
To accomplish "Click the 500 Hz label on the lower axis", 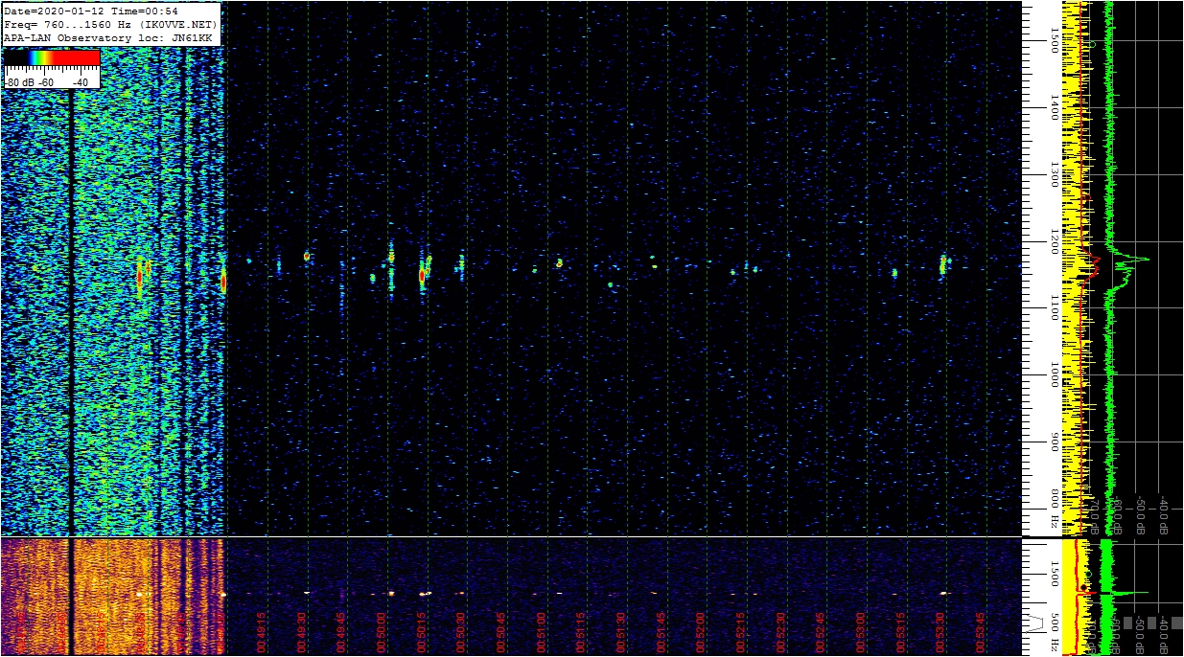I will tap(1054, 630).
